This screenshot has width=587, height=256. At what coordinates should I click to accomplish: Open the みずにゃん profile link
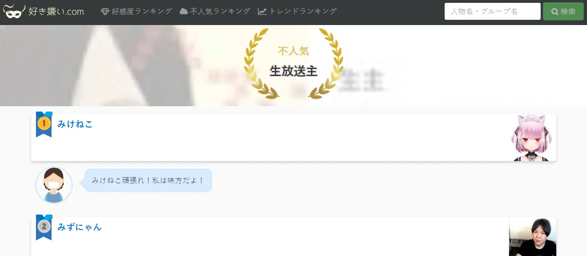click(79, 227)
